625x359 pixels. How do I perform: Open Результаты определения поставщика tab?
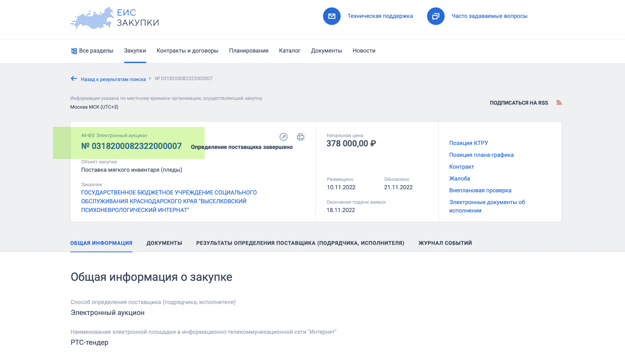[300, 243]
